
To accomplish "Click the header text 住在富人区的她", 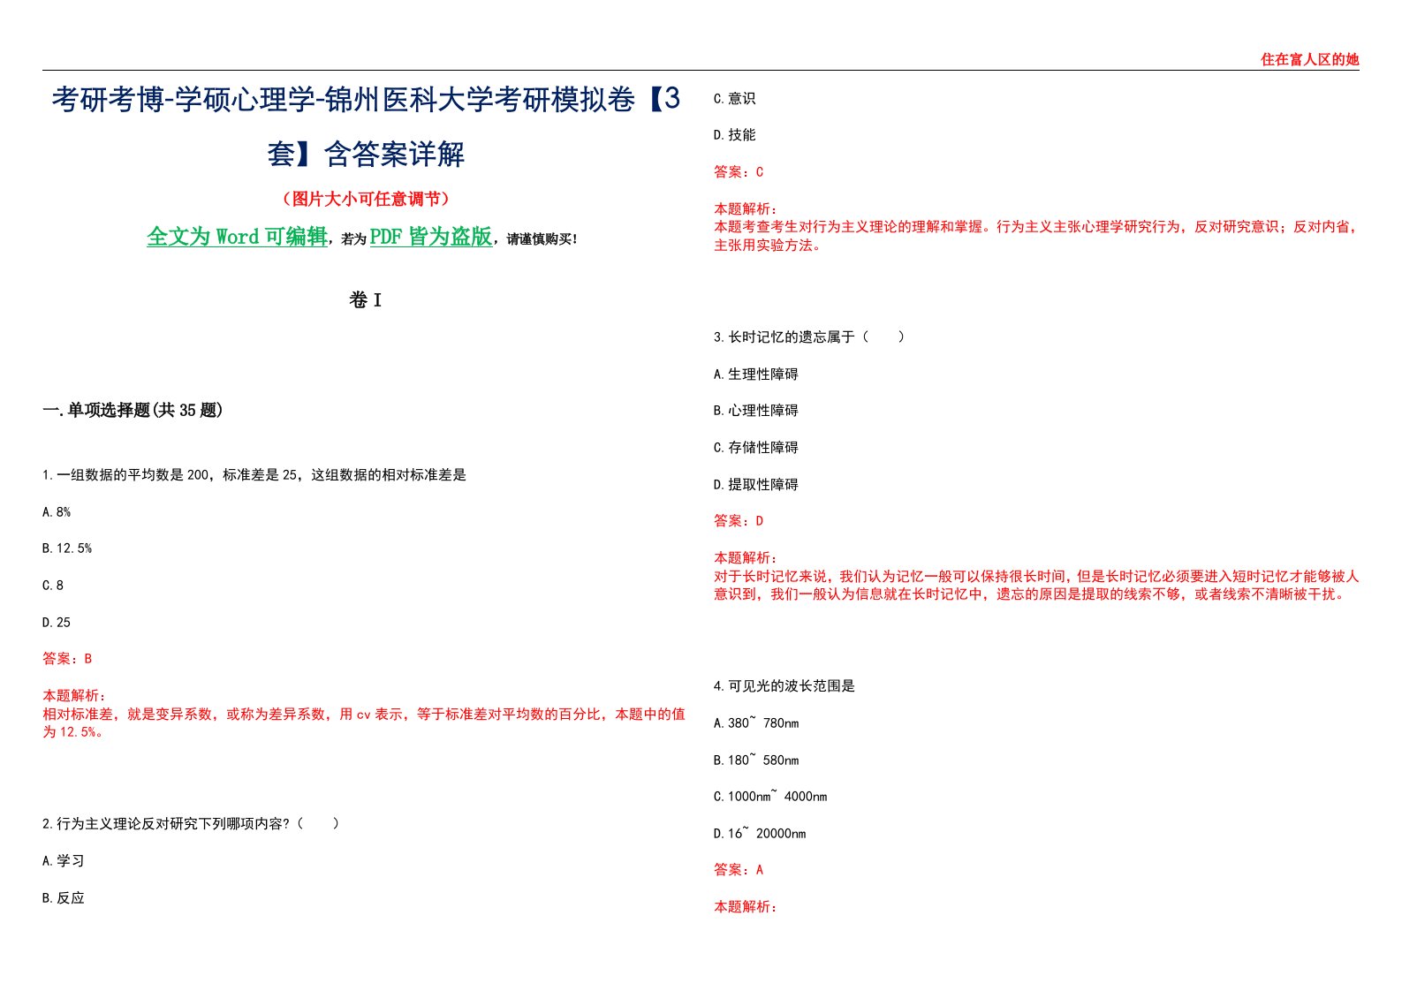I will (1309, 59).
